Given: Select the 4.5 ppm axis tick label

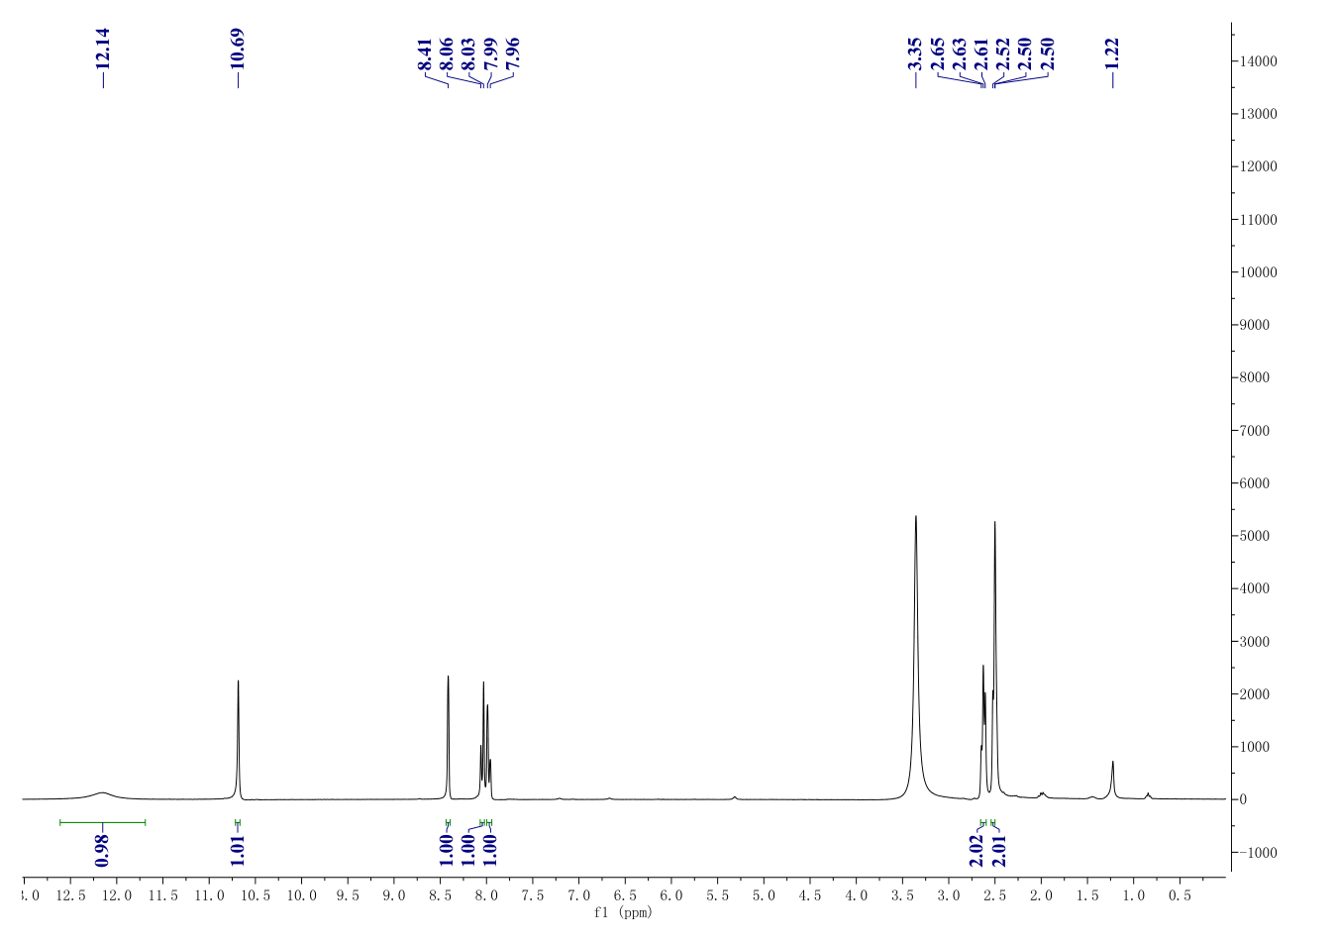Looking at the screenshot, I should [x=810, y=895].
